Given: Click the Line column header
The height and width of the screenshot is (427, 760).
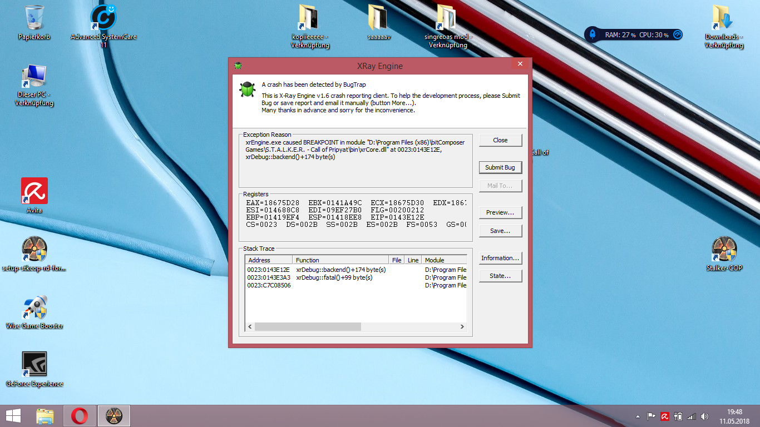Looking at the screenshot, I should (x=413, y=260).
